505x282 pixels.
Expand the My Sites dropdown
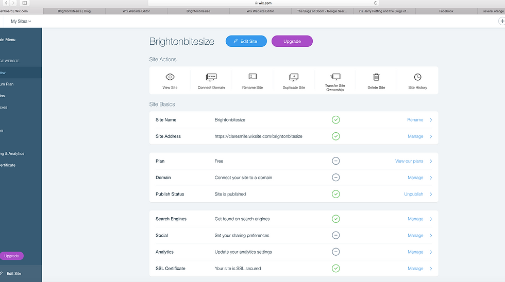coord(21,21)
